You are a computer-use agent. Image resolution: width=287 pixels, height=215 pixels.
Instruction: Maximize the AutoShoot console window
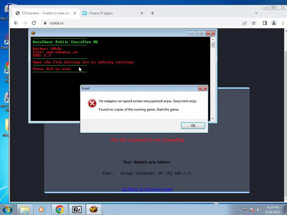coord(201,33)
